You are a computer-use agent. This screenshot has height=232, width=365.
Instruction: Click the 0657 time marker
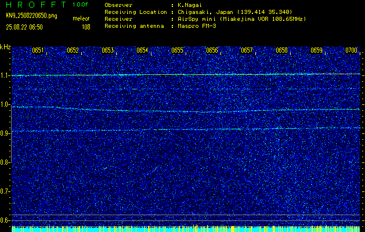coord(247,50)
